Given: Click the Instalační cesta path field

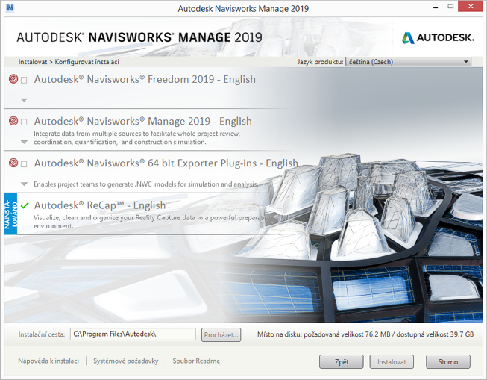Looking at the screenshot, I should [133, 334].
